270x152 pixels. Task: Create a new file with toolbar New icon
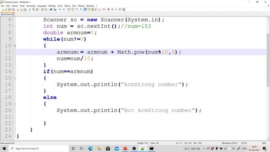tap(3, 9)
